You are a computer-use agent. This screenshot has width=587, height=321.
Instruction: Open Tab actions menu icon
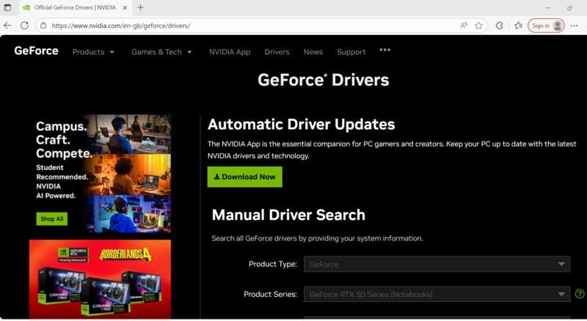point(8,7)
